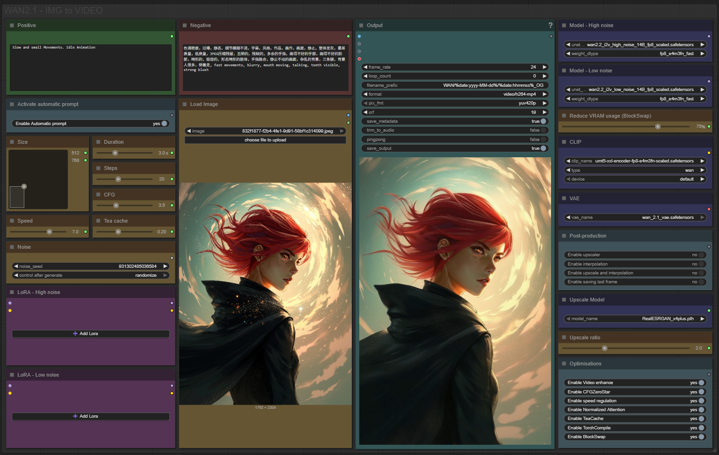The image size is (719, 455).
Task: Turn on Enable upscaler toggle
Action: pos(701,255)
